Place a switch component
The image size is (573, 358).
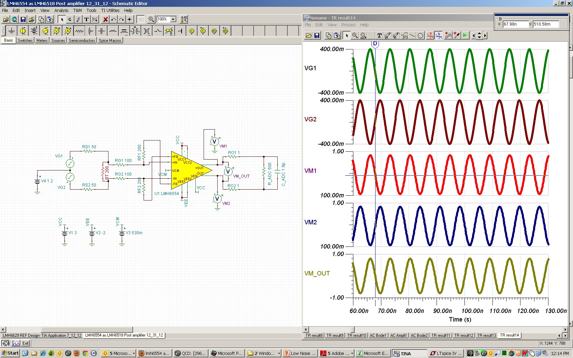tap(158, 31)
